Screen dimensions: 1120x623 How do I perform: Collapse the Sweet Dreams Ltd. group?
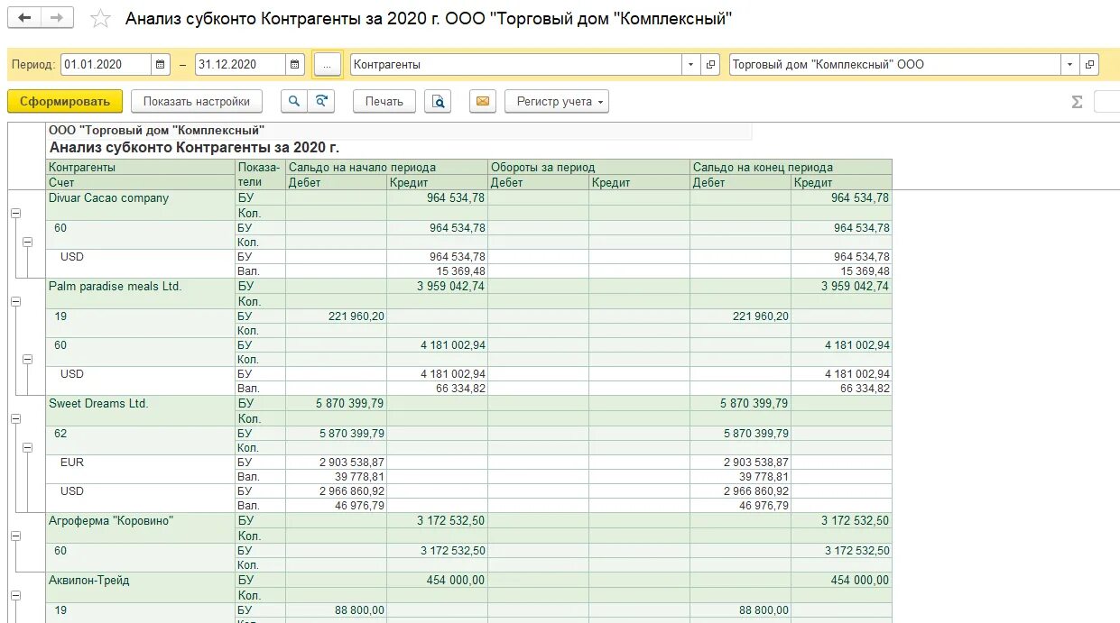[15, 418]
